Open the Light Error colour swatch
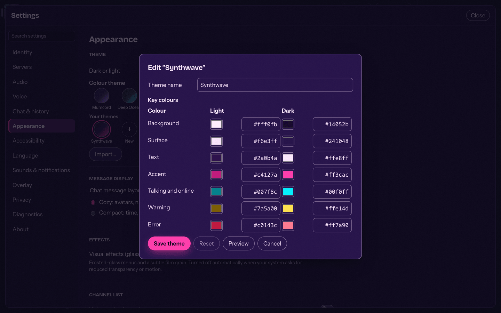This screenshot has width=501, height=313. point(216,225)
